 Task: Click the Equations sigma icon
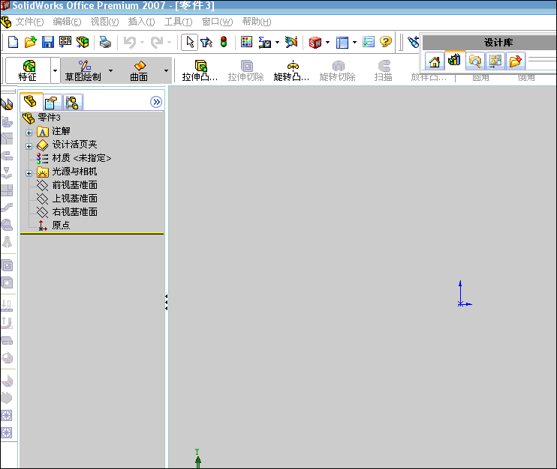pyautogui.click(x=265, y=42)
